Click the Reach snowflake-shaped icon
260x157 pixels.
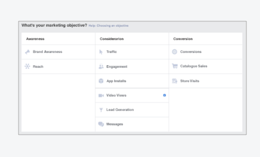coord(27,66)
